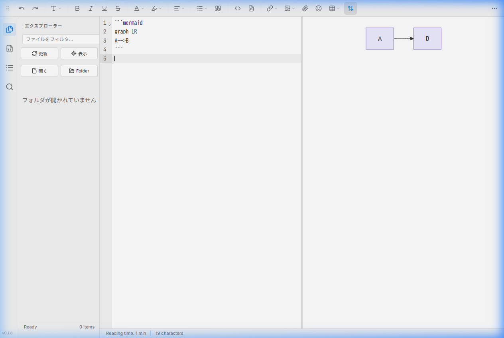
Task: Apply strikethrough formatting
Action: [118, 8]
